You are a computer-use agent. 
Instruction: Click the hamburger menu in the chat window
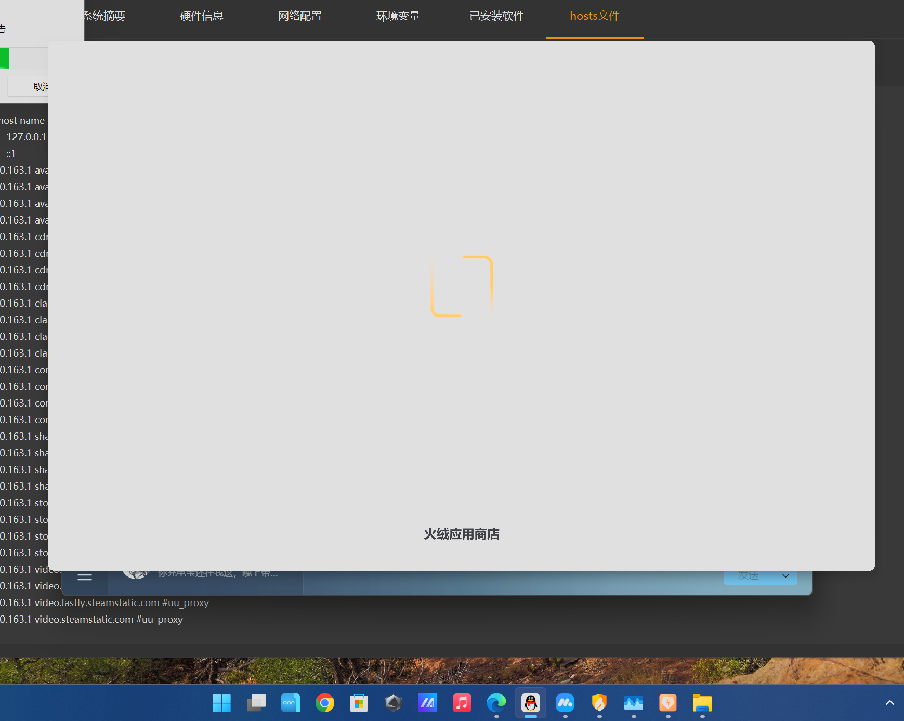[x=85, y=577]
